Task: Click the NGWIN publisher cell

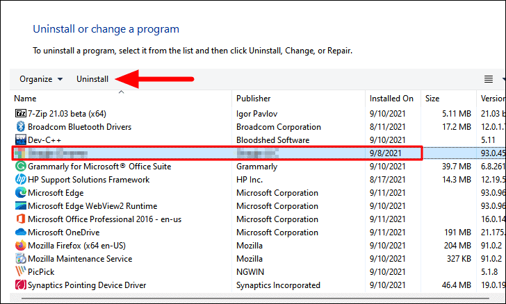Action: pos(250,272)
